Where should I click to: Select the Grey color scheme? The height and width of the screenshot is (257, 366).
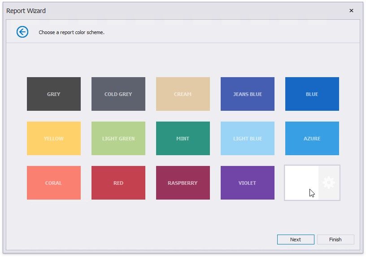pyautogui.click(x=54, y=94)
